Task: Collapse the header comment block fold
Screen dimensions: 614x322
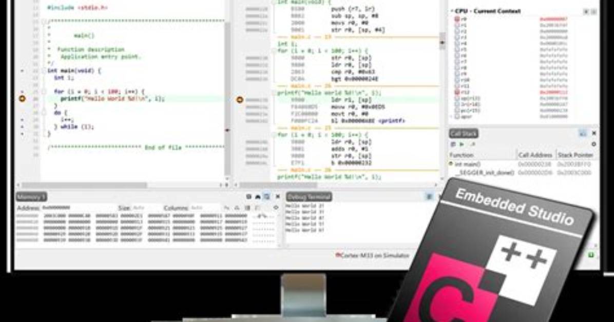Action: pos(44,21)
